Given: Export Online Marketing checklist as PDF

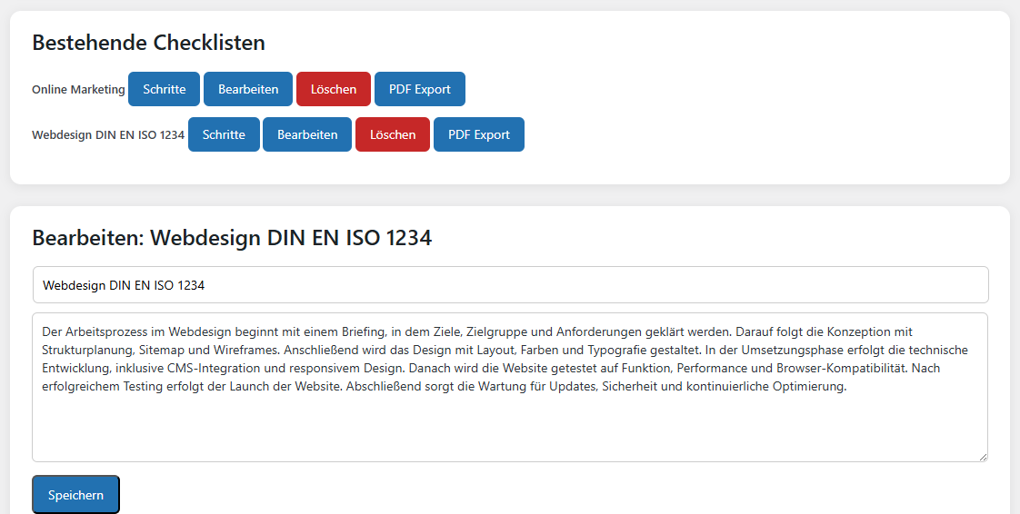Looking at the screenshot, I should [x=419, y=89].
